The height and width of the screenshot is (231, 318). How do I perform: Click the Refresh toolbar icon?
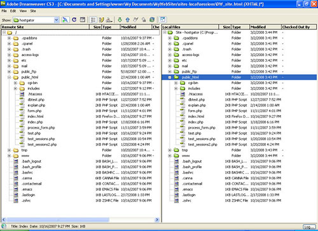coord(74,20)
